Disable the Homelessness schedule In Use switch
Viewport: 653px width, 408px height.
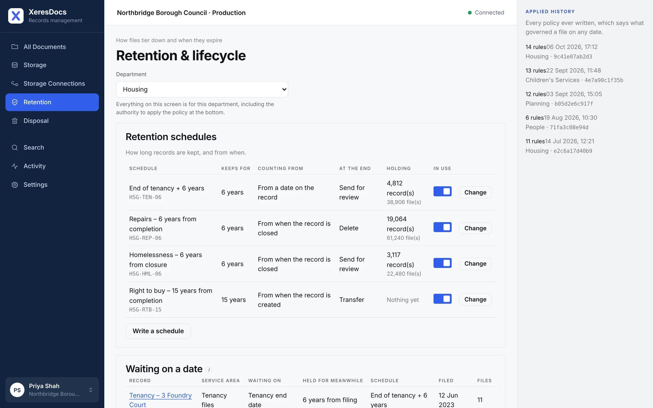point(442,263)
